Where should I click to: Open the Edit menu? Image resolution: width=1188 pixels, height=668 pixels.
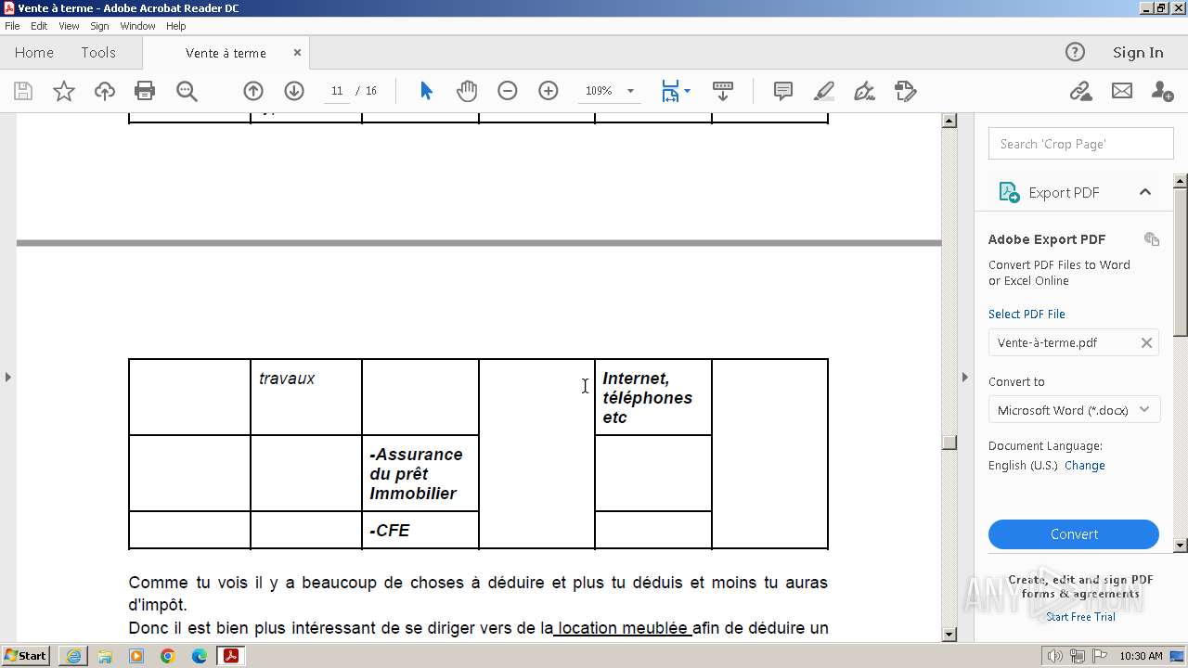[x=39, y=26]
